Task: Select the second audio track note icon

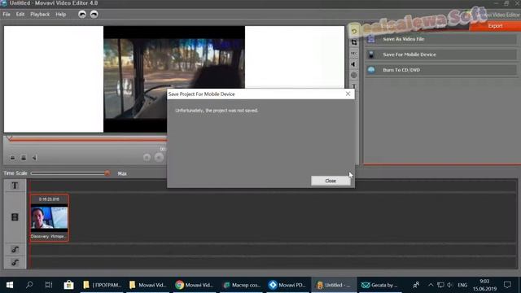Action: 15,262
